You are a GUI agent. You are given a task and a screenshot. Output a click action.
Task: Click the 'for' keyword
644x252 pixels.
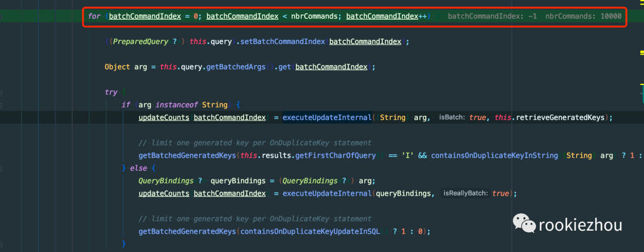point(94,17)
